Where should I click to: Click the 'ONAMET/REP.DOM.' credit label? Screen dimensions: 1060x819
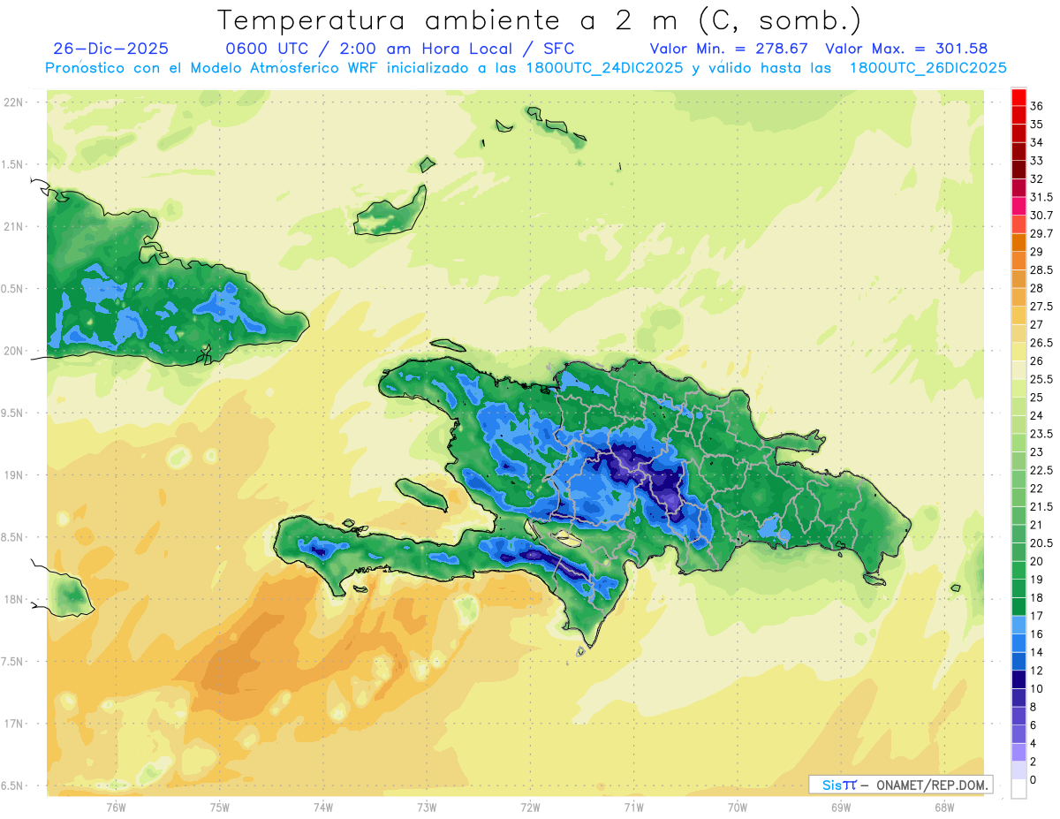932,785
